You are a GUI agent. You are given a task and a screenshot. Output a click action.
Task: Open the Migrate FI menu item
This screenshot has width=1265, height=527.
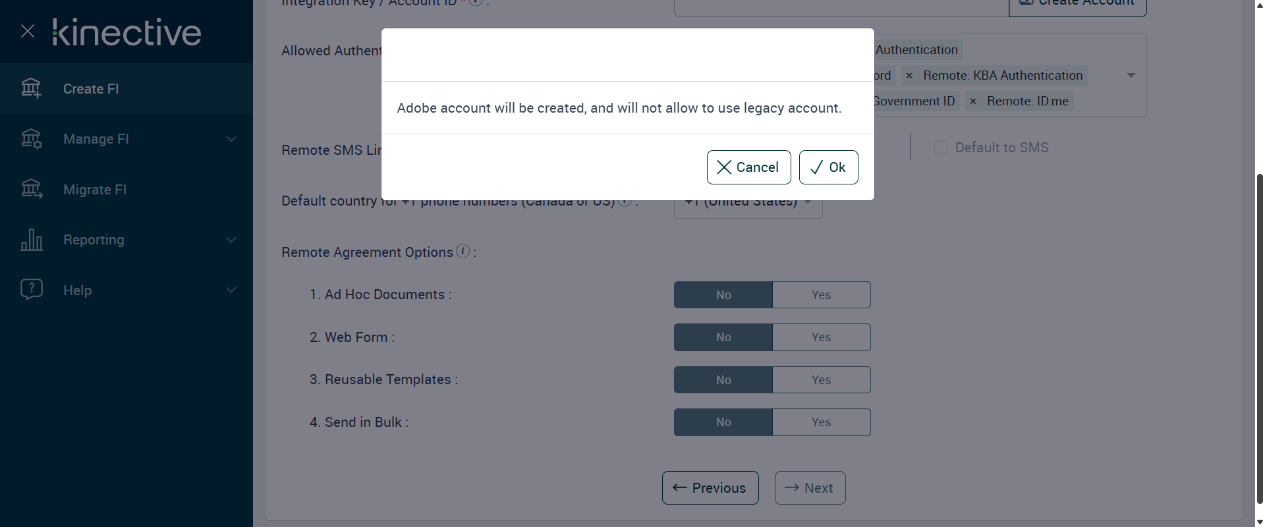(x=95, y=190)
